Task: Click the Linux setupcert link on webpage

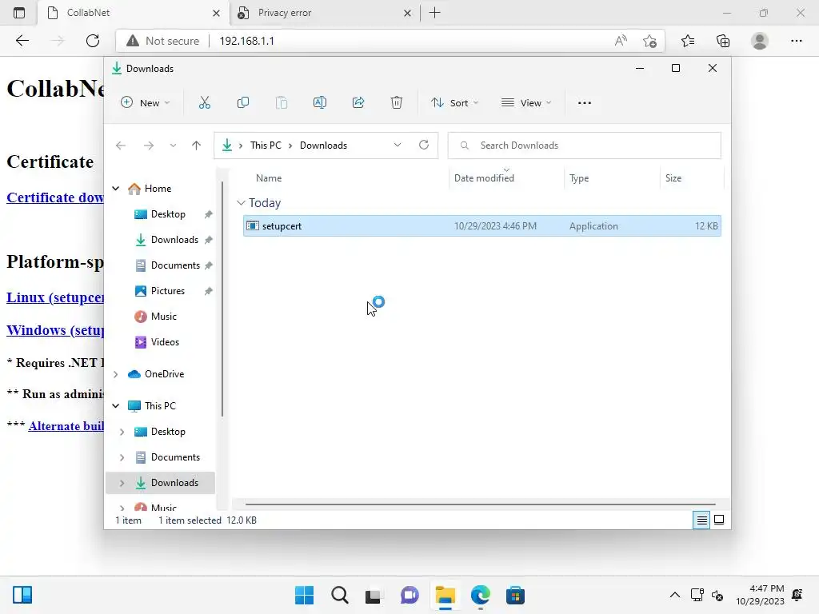Action: 55,297
